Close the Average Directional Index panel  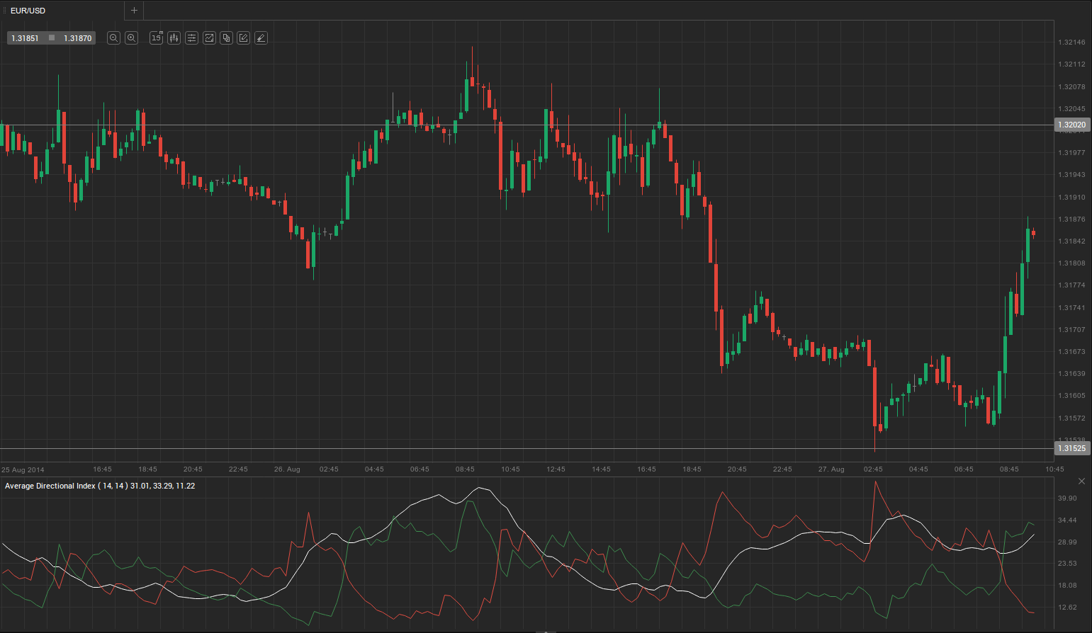1081,481
